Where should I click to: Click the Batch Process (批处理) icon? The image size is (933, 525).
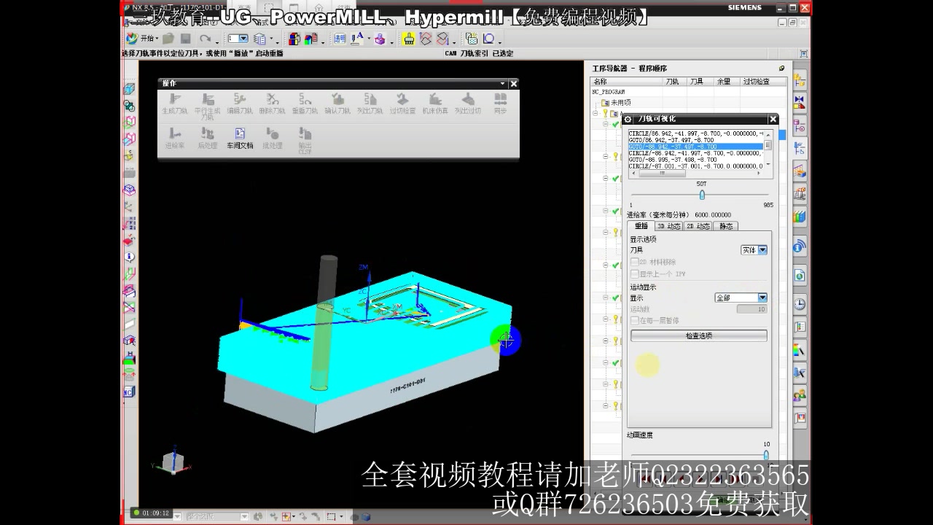[x=272, y=133]
